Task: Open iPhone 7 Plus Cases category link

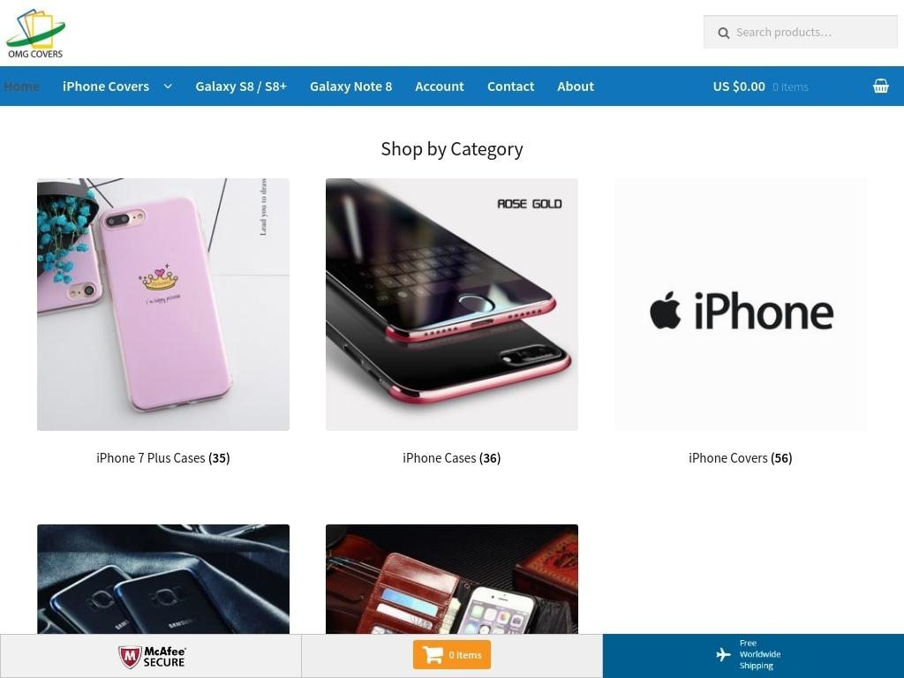Action: [163, 458]
